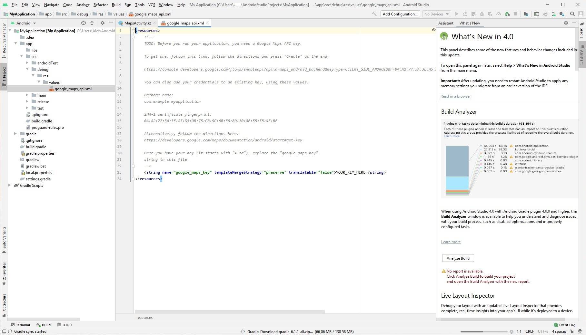Screen dimensions: 586x335
Task: Open the Tools menu
Action: [140, 5]
